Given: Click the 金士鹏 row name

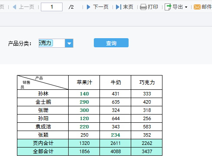Looking at the screenshot, I should click(x=43, y=102).
